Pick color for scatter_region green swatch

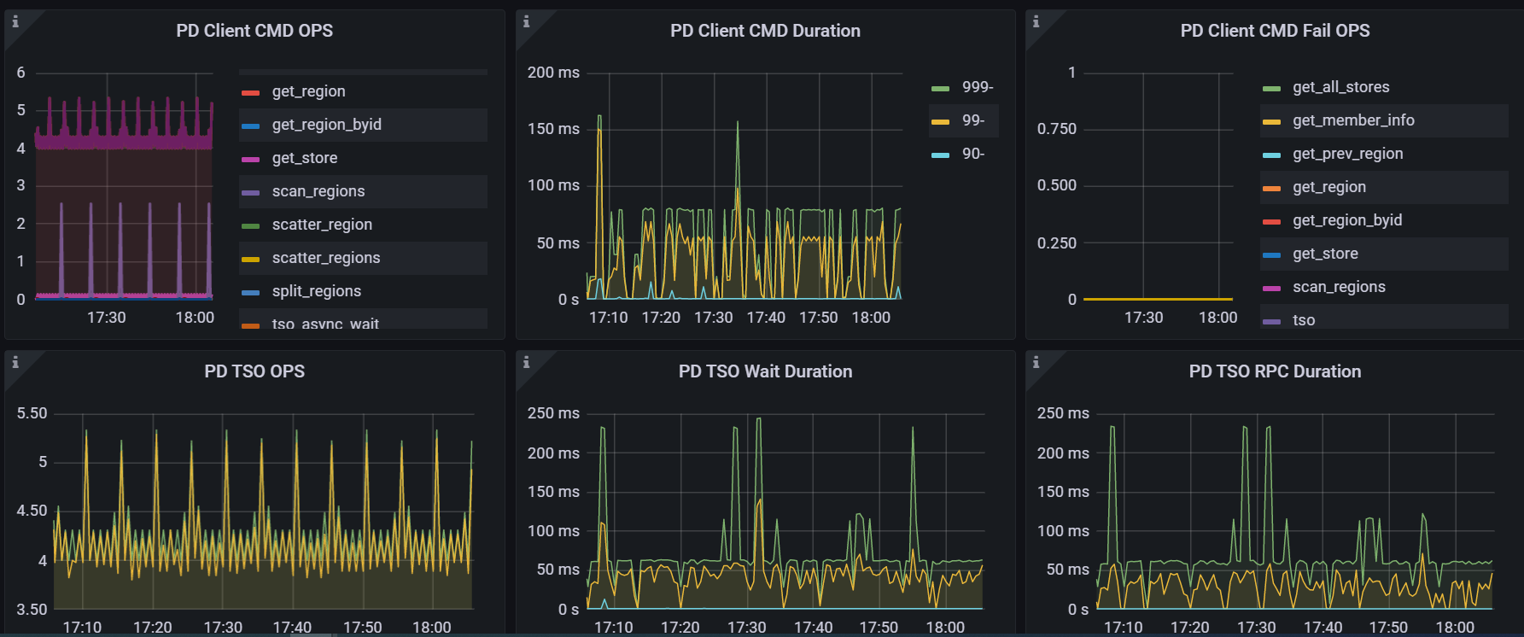[x=250, y=226]
